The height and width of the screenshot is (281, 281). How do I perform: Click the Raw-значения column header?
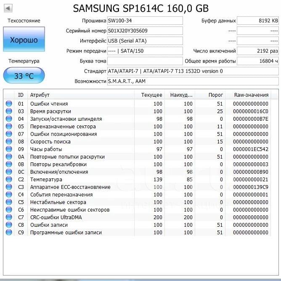coord(252,95)
